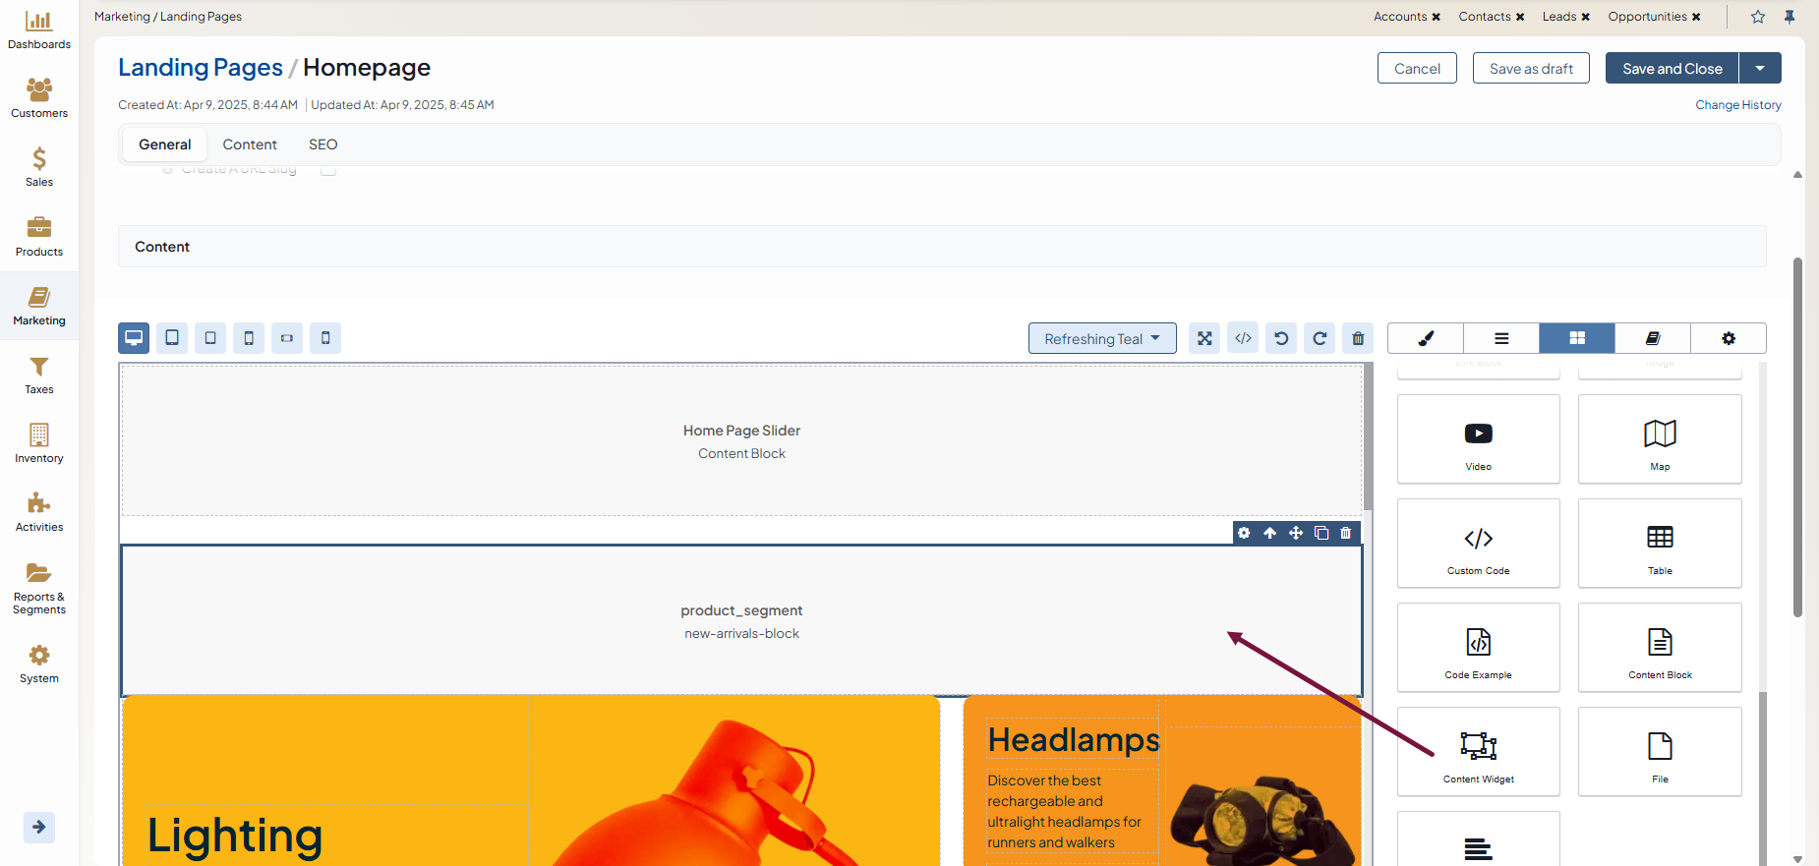Click the move handle on selected component
This screenshot has height=866, width=1819.
tap(1296, 533)
